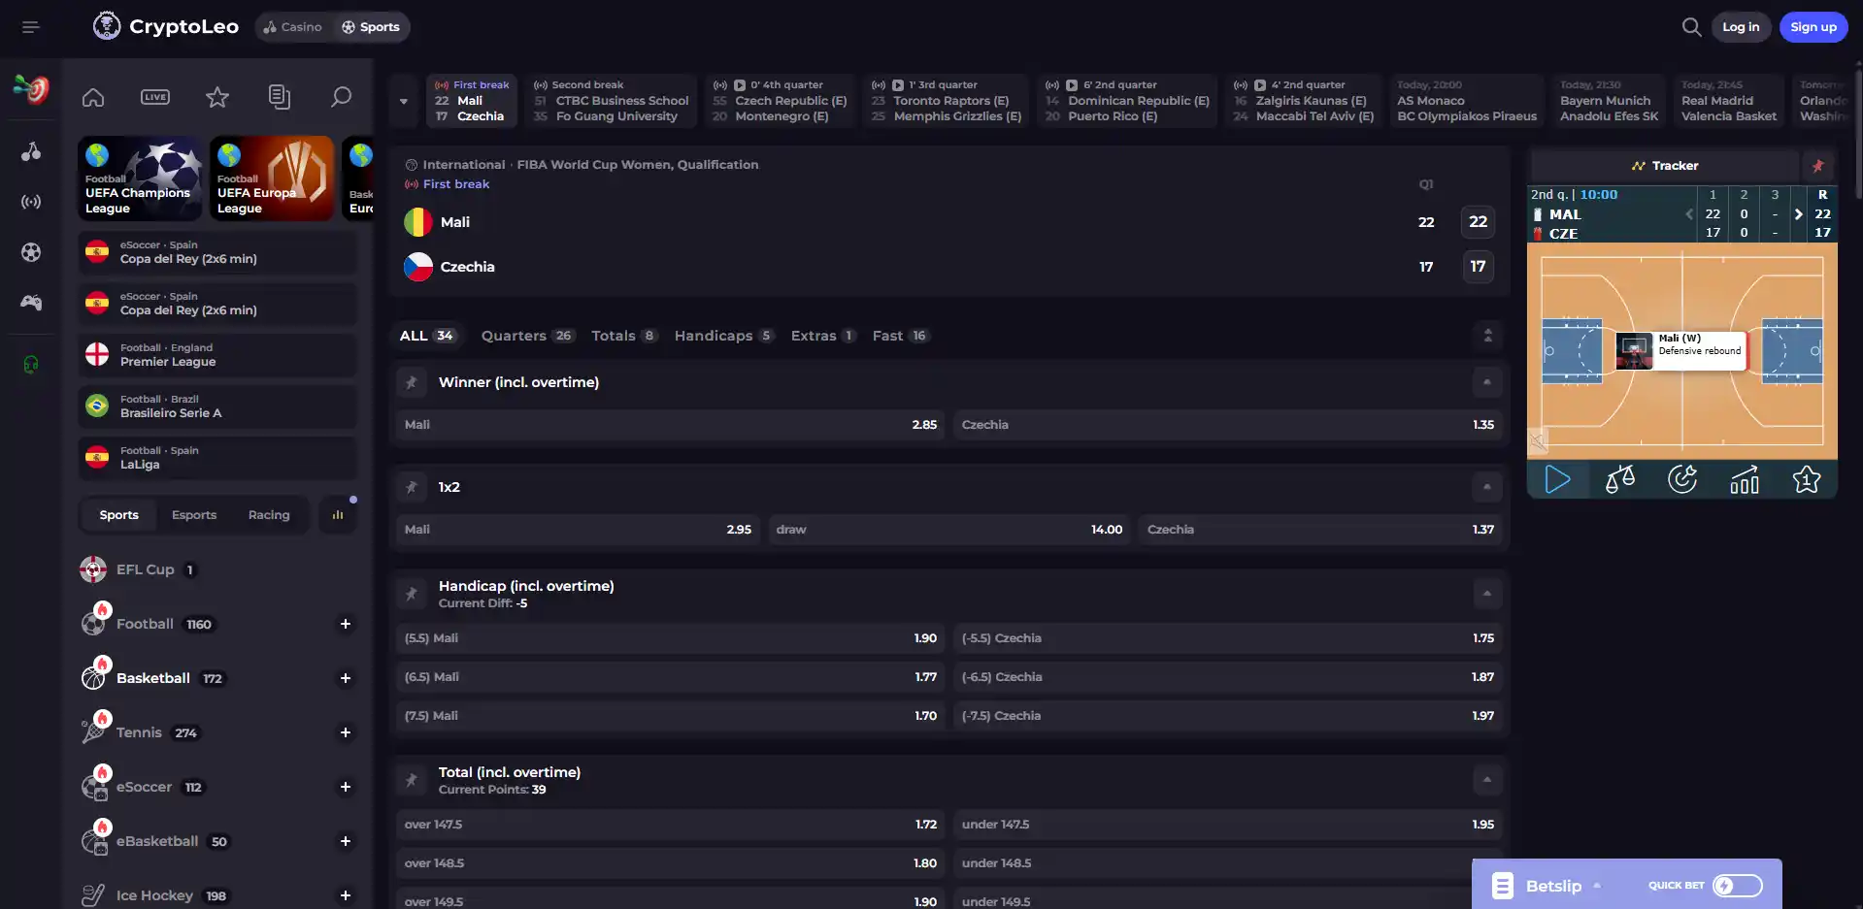Expand the Tennis sport list
The image size is (1863, 909).
pyautogui.click(x=345, y=732)
